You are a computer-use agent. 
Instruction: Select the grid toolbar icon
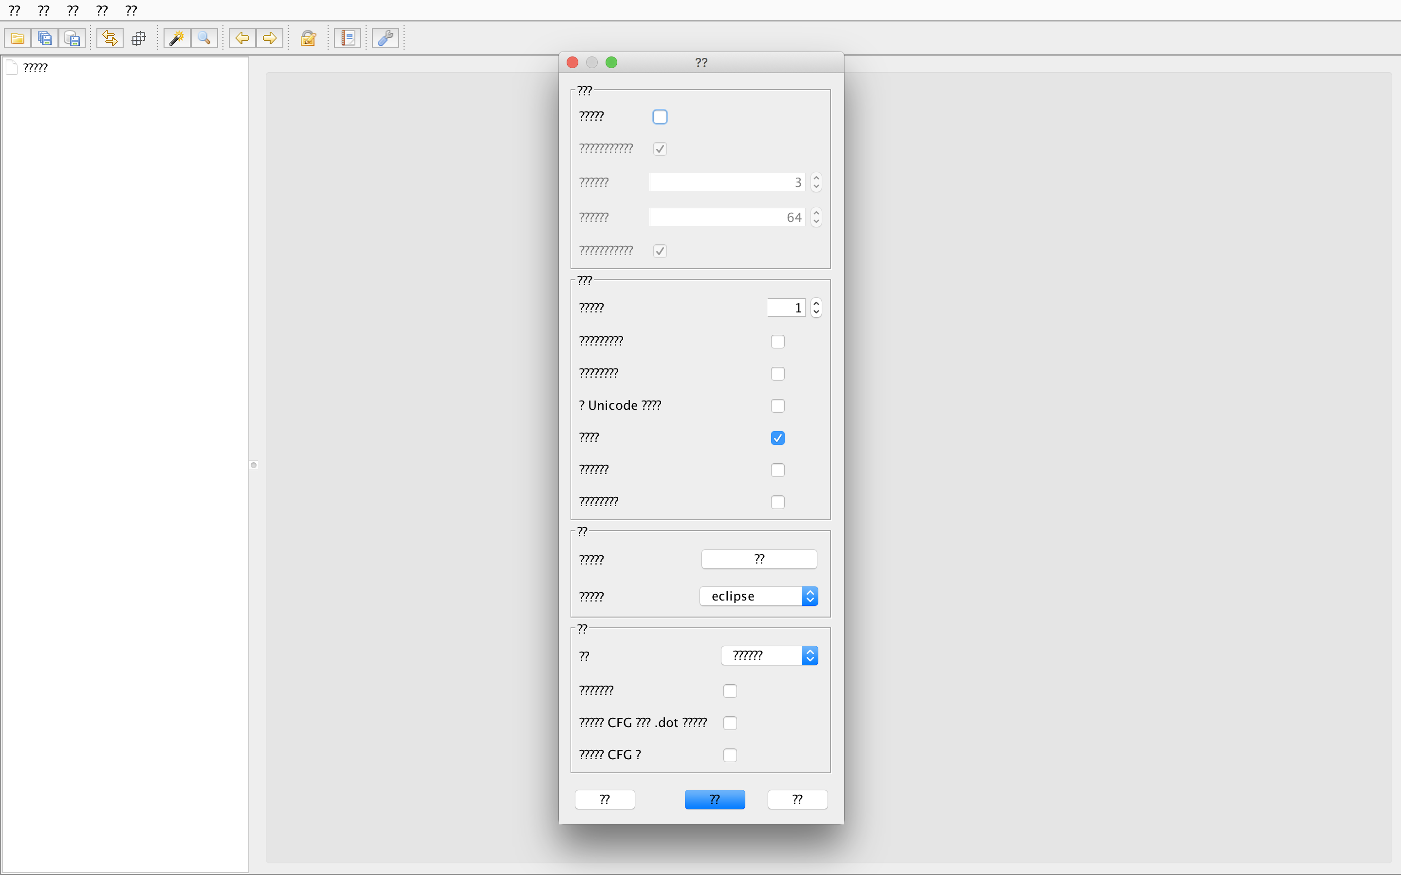click(x=139, y=37)
